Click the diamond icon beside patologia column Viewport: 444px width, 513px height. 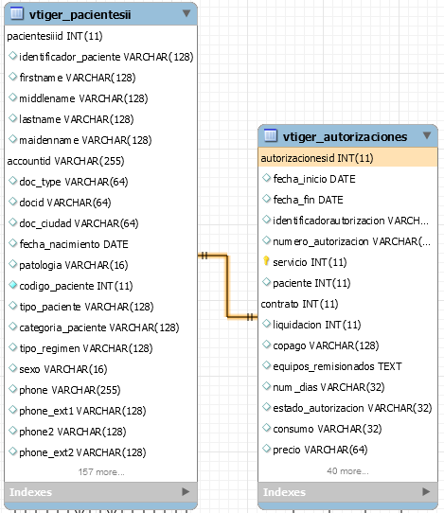tap(12, 264)
